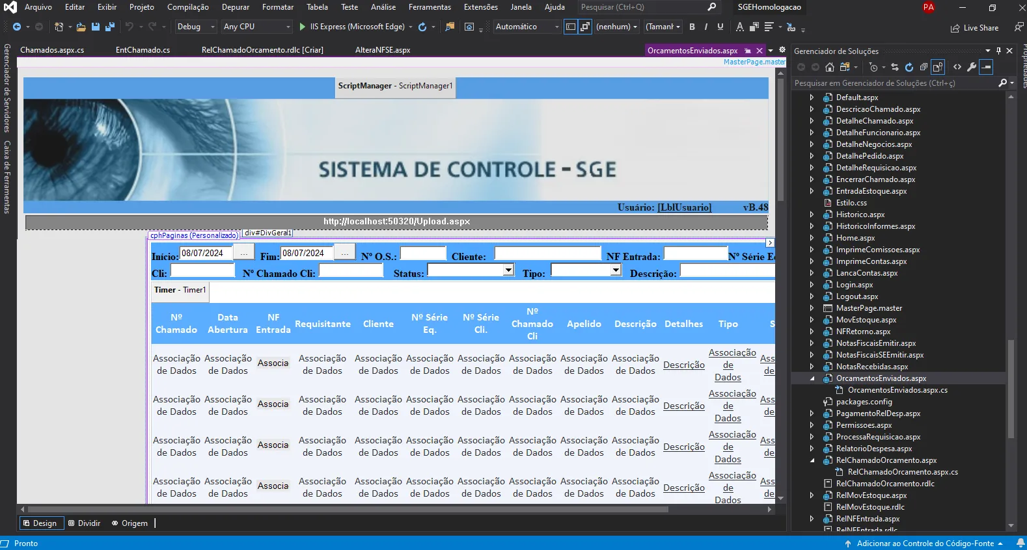The height and width of the screenshot is (550, 1027).
Task: Click the Sync with Active Document icon
Action: (x=895, y=67)
